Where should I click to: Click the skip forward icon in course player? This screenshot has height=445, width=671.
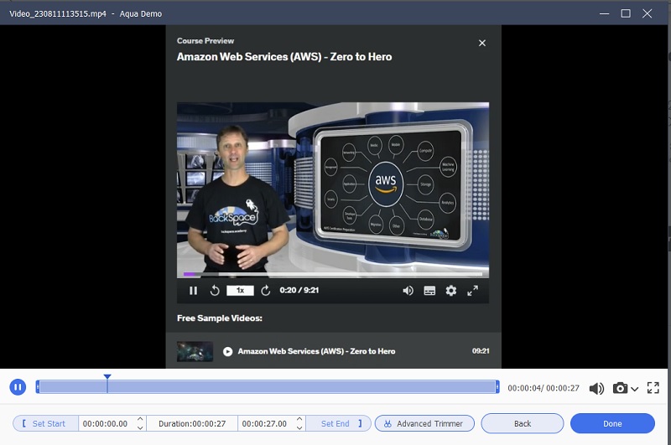point(266,291)
